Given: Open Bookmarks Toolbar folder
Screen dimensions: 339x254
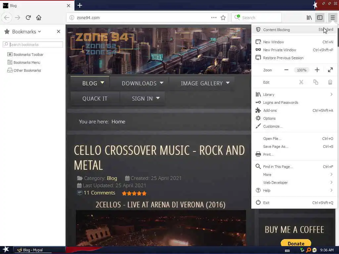Looking at the screenshot, I should (25, 55).
